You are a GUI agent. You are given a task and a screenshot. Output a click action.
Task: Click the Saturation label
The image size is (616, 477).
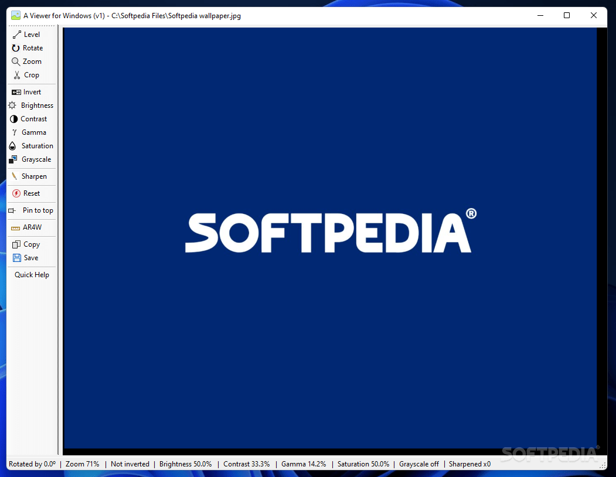coord(38,146)
